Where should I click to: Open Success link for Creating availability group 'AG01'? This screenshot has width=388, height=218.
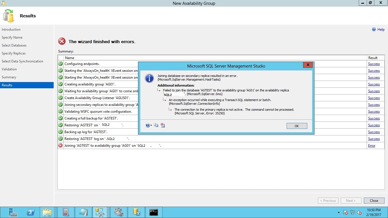[374, 84]
